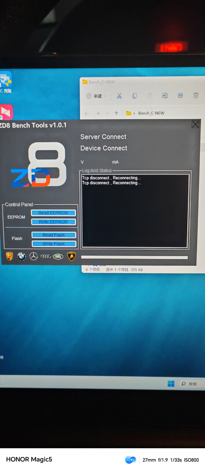The width and height of the screenshot is (205, 471).
Task: Click the Read EEPROM button
Action: tap(53, 213)
